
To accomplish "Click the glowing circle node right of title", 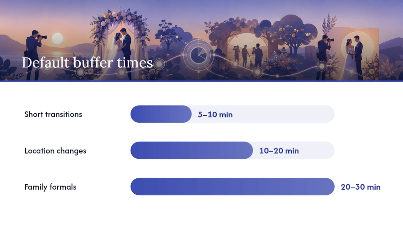I will (159, 64).
